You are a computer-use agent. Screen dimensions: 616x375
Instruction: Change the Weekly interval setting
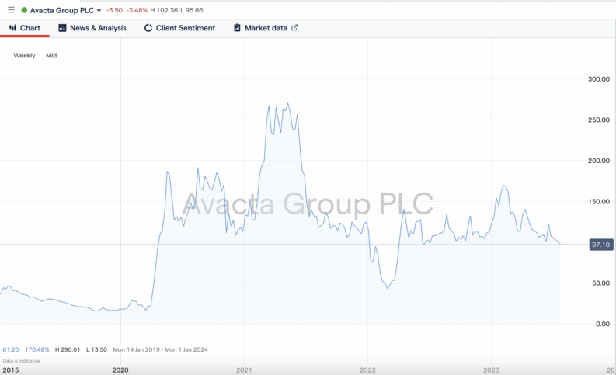click(24, 55)
